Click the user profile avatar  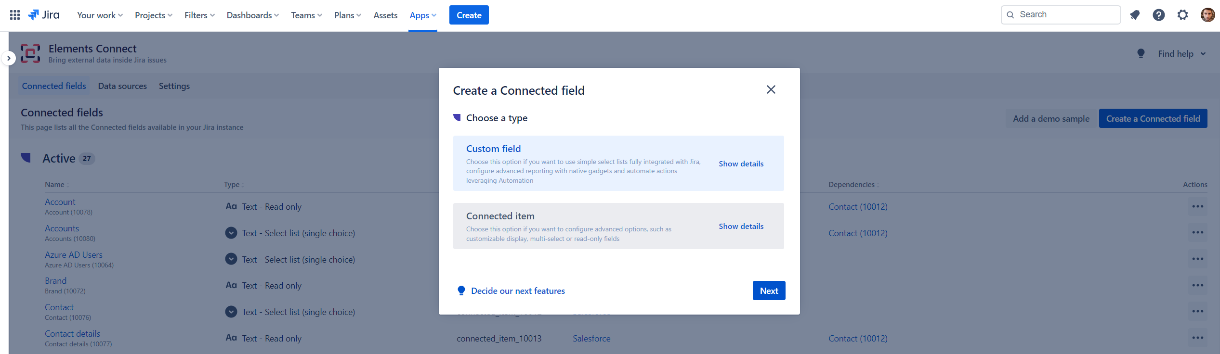coord(1207,15)
